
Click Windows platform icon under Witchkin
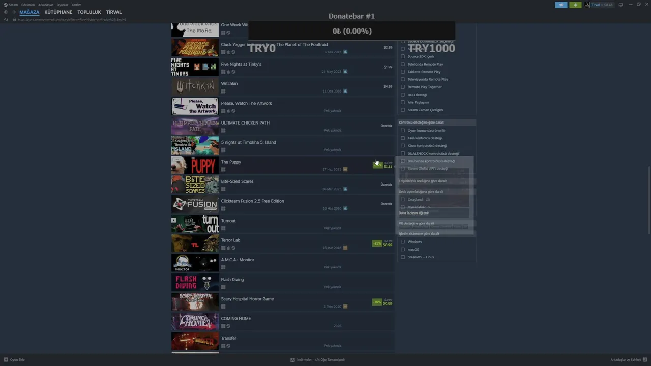click(223, 91)
